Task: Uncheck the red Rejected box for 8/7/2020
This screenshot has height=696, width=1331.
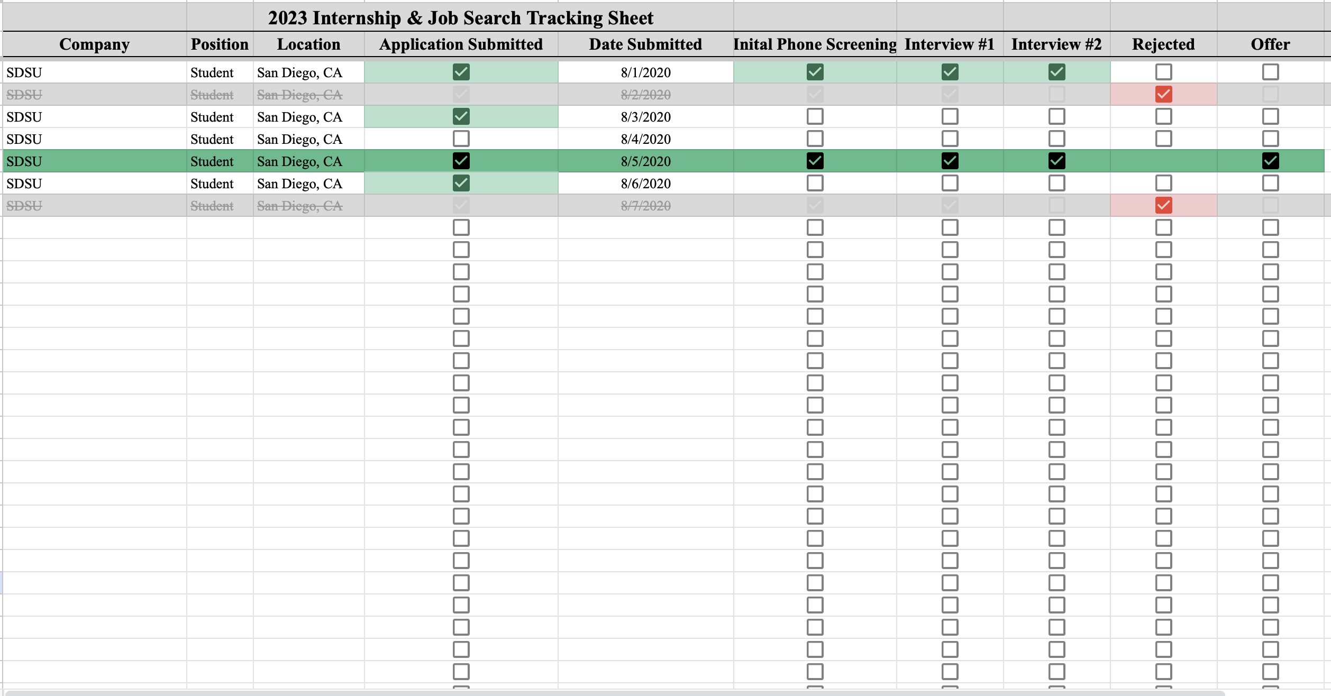Action: click(x=1163, y=205)
